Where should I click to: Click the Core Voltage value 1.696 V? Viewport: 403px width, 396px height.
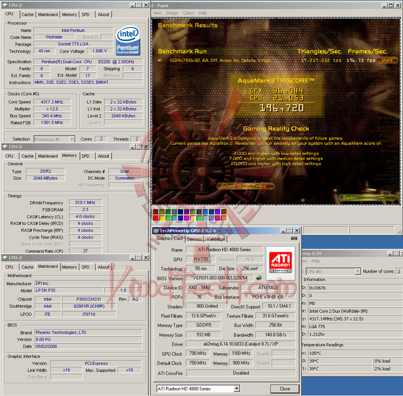(x=99, y=51)
